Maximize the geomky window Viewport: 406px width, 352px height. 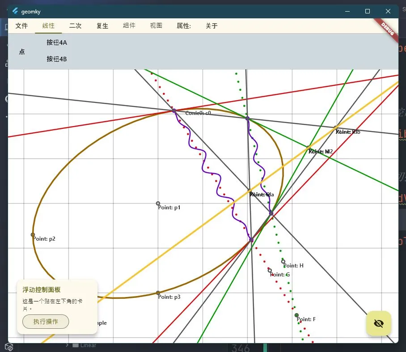[x=368, y=11]
